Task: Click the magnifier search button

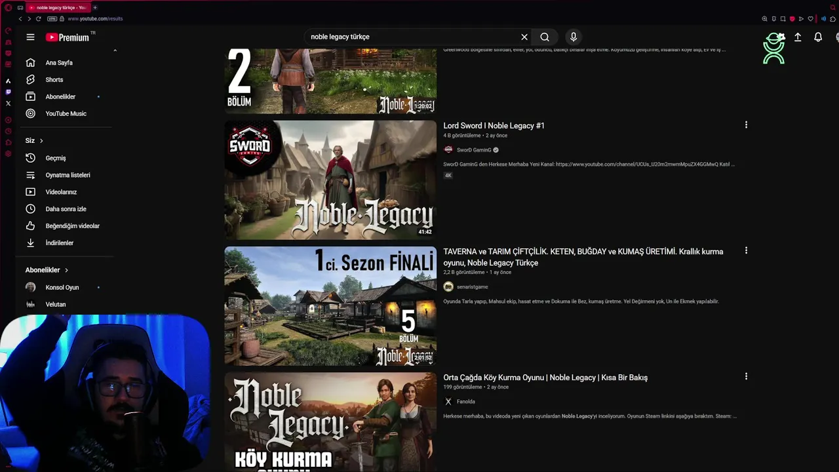Action: coord(545,37)
